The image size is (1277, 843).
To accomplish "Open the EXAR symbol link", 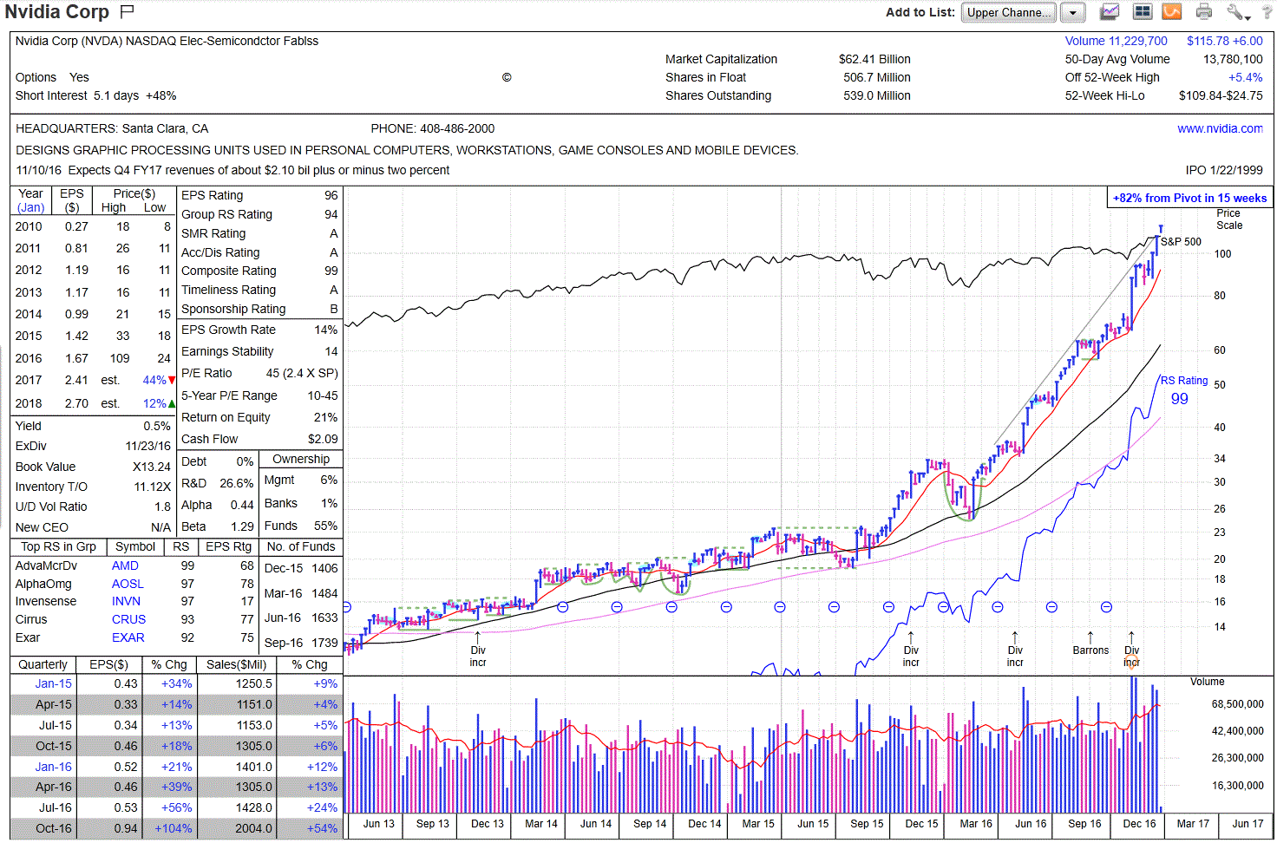I will click(x=128, y=637).
